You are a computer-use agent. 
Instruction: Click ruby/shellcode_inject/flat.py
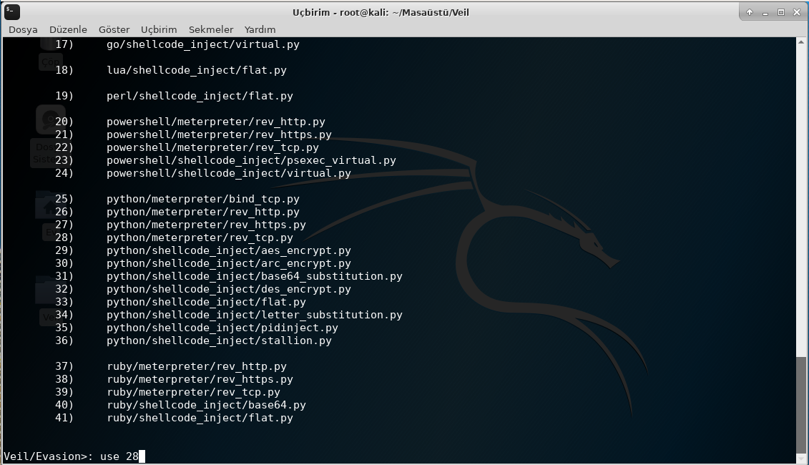coord(200,418)
